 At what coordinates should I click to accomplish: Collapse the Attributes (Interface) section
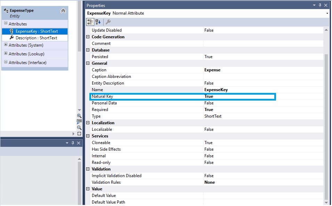tap(6, 62)
